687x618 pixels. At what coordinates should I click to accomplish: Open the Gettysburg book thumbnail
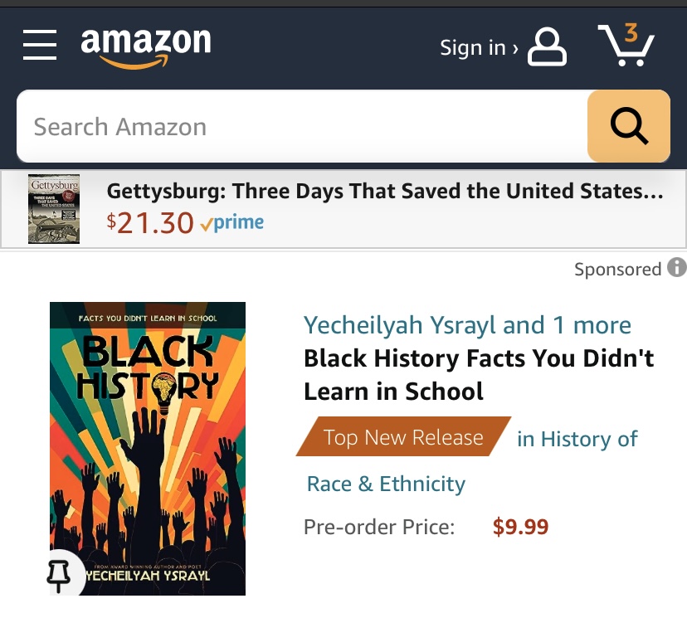[x=54, y=208]
